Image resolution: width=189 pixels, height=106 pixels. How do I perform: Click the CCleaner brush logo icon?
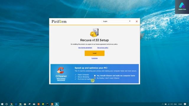[x=61, y=70]
